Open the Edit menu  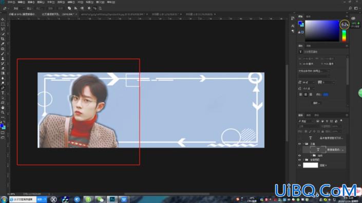[x=21, y=2]
